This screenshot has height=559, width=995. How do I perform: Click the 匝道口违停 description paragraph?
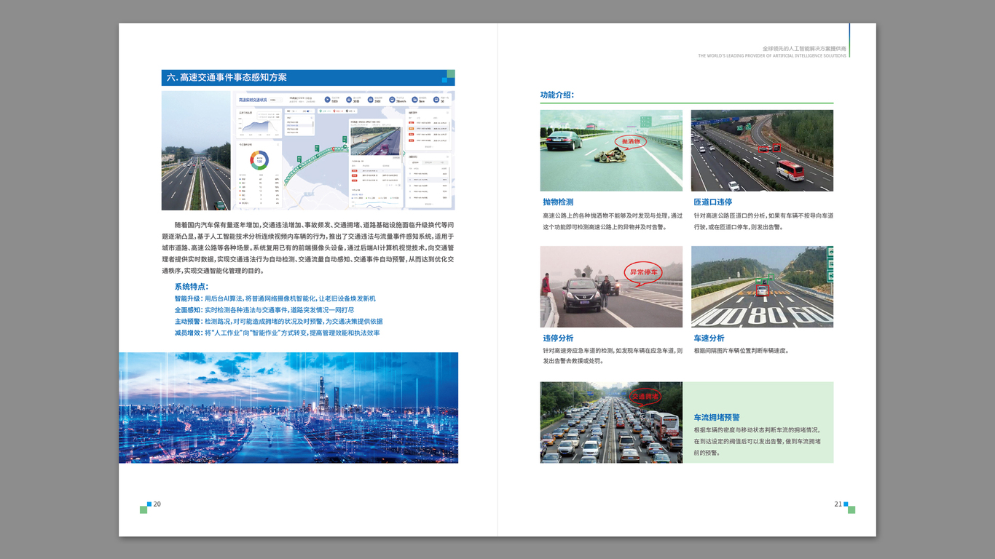(763, 221)
